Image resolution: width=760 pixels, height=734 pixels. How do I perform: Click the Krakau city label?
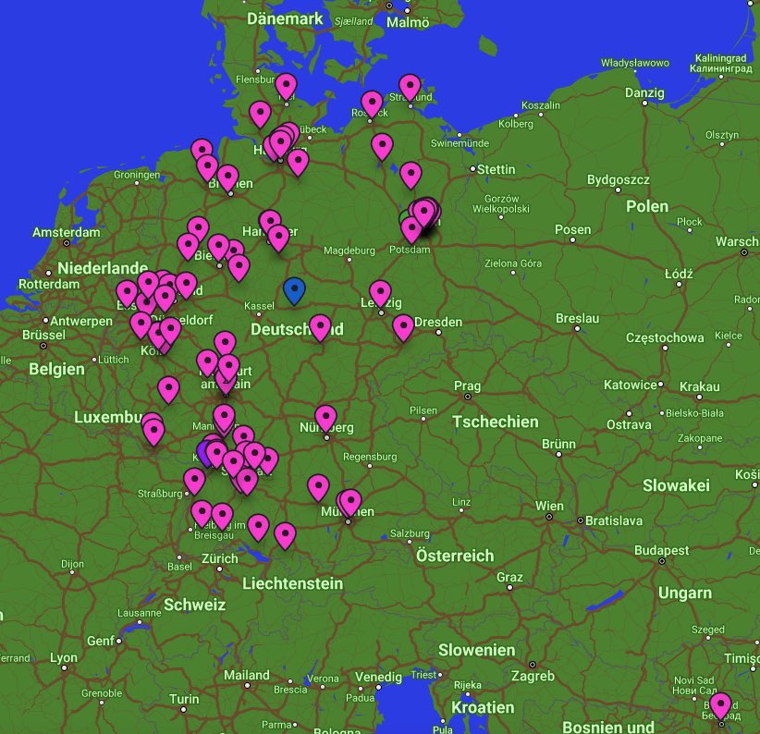click(x=699, y=386)
